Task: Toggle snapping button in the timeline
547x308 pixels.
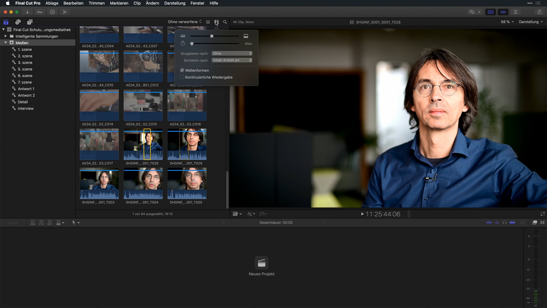Action: click(512, 222)
